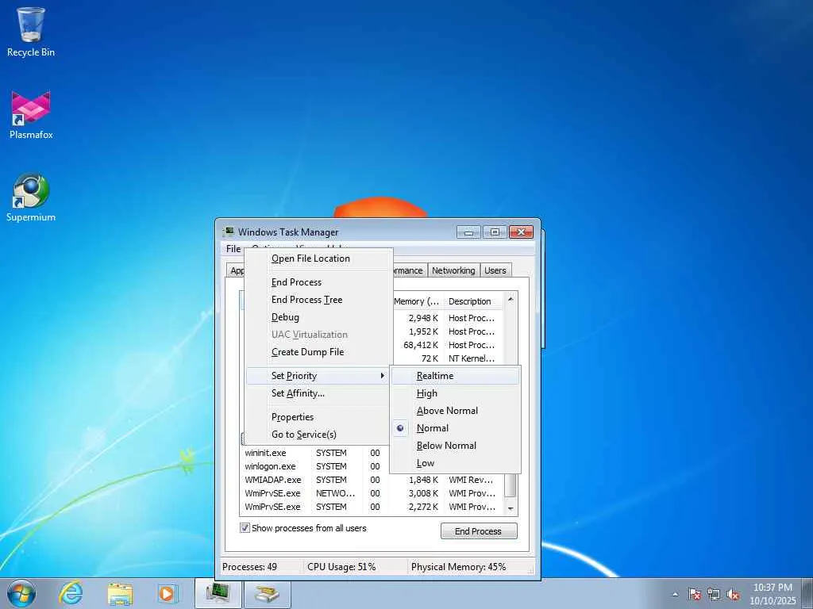Open Windows Explorer from the taskbar
813x609 pixels.
click(x=121, y=593)
